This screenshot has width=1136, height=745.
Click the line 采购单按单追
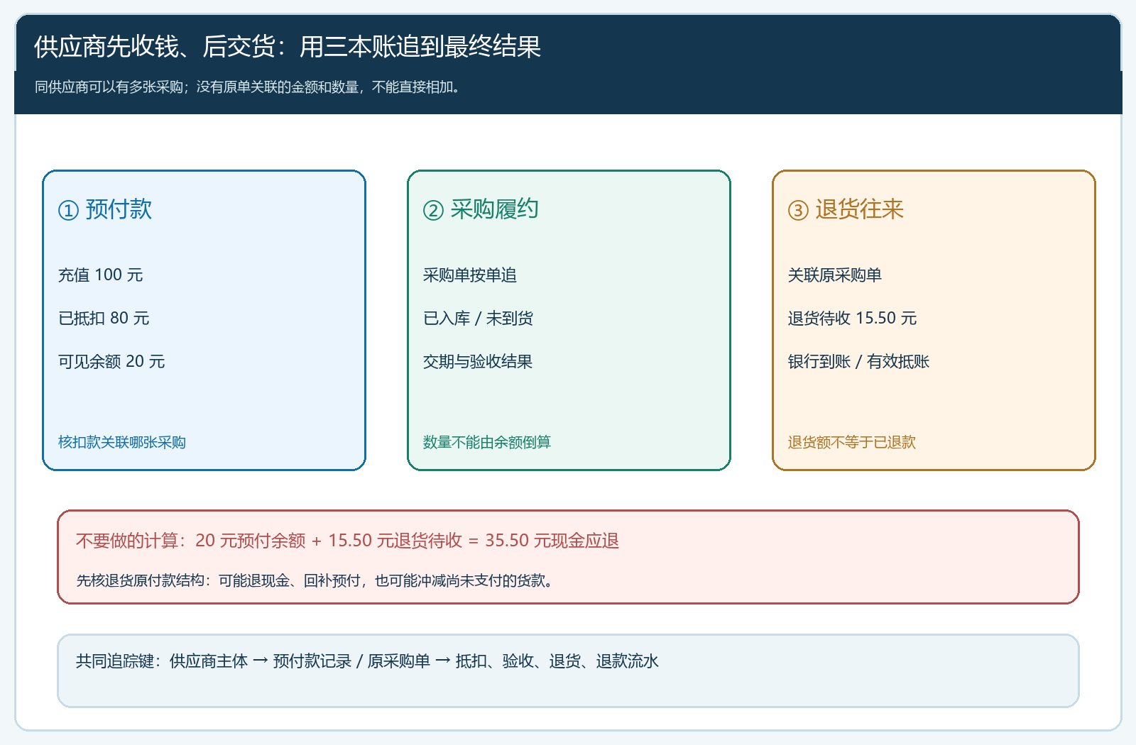470,275
